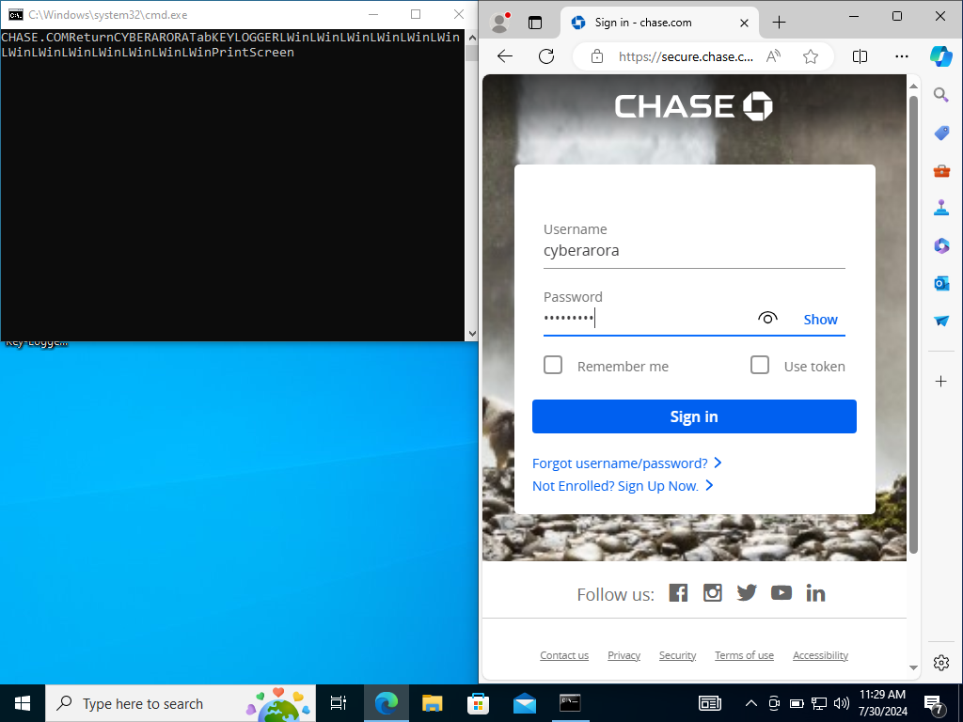The width and height of the screenshot is (963, 722).
Task: Enable the Use token checkbox
Action: click(760, 366)
